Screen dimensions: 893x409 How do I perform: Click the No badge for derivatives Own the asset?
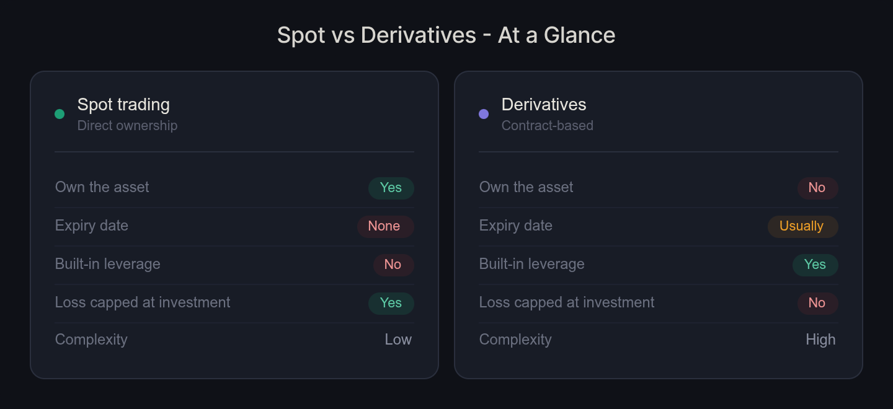tap(817, 188)
